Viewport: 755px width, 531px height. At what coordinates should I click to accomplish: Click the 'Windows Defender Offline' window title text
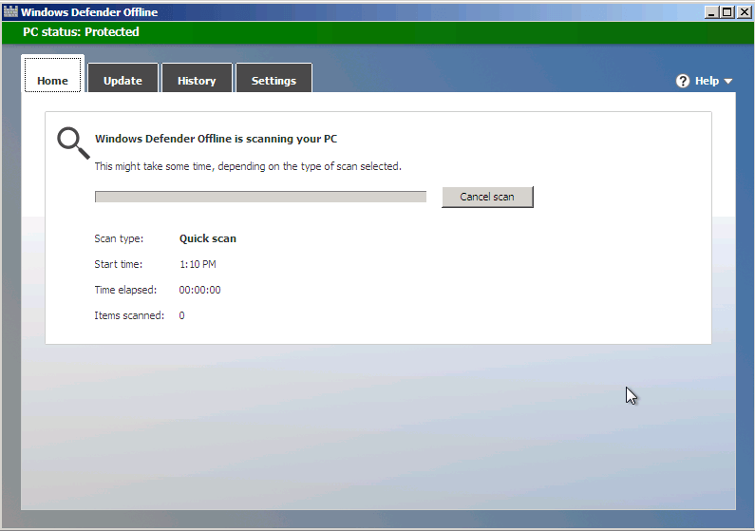click(x=89, y=12)
